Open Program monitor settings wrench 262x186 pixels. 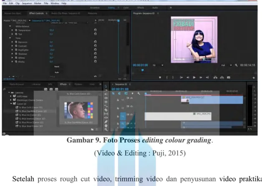[x=236, y=65]
